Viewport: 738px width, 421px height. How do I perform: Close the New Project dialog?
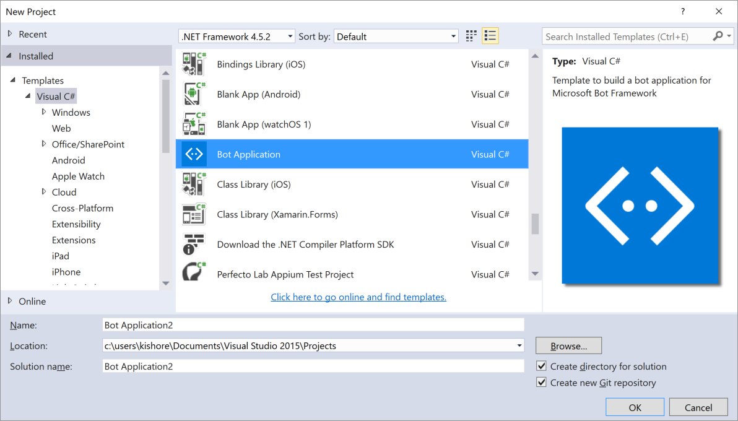(719, 12)
